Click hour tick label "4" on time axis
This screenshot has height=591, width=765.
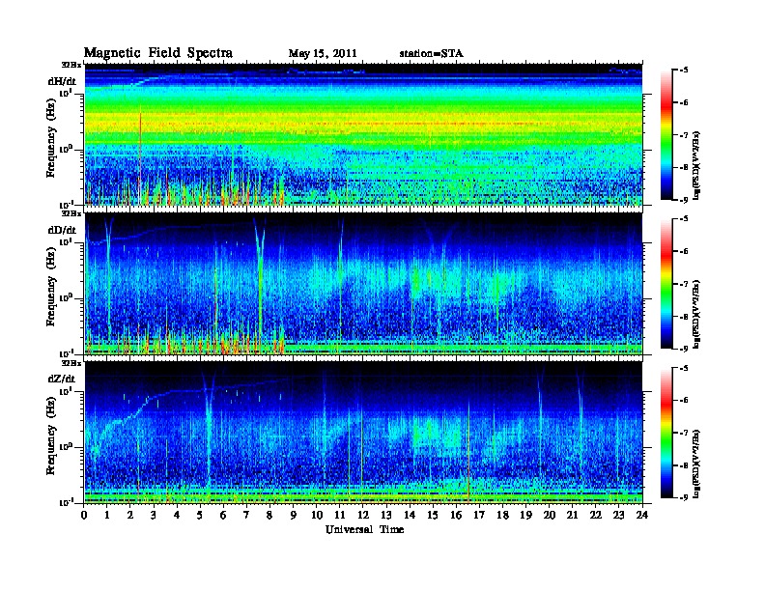177,515
